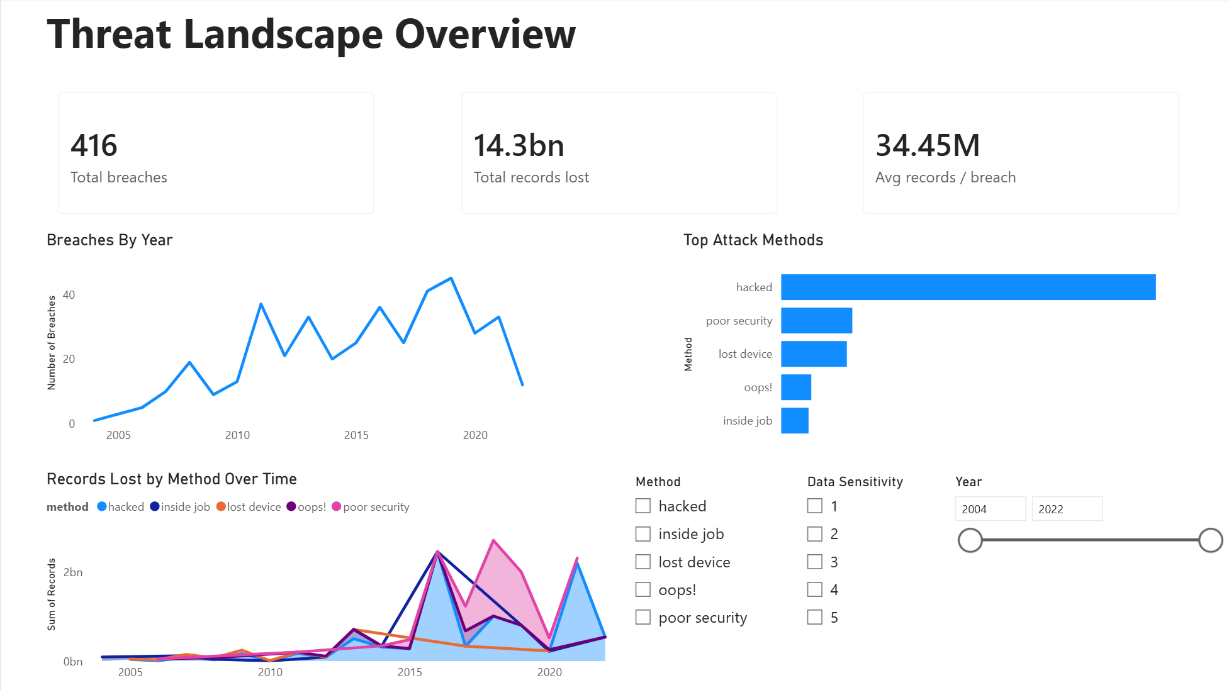Viewport: 1229px width, 690px height.
Task: Enable the oops! method checkbox
Action: coord(643,589)
